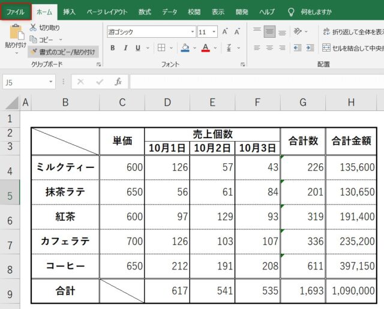Toggle italic formatting
384x309 pixels.
coord(125,48)
